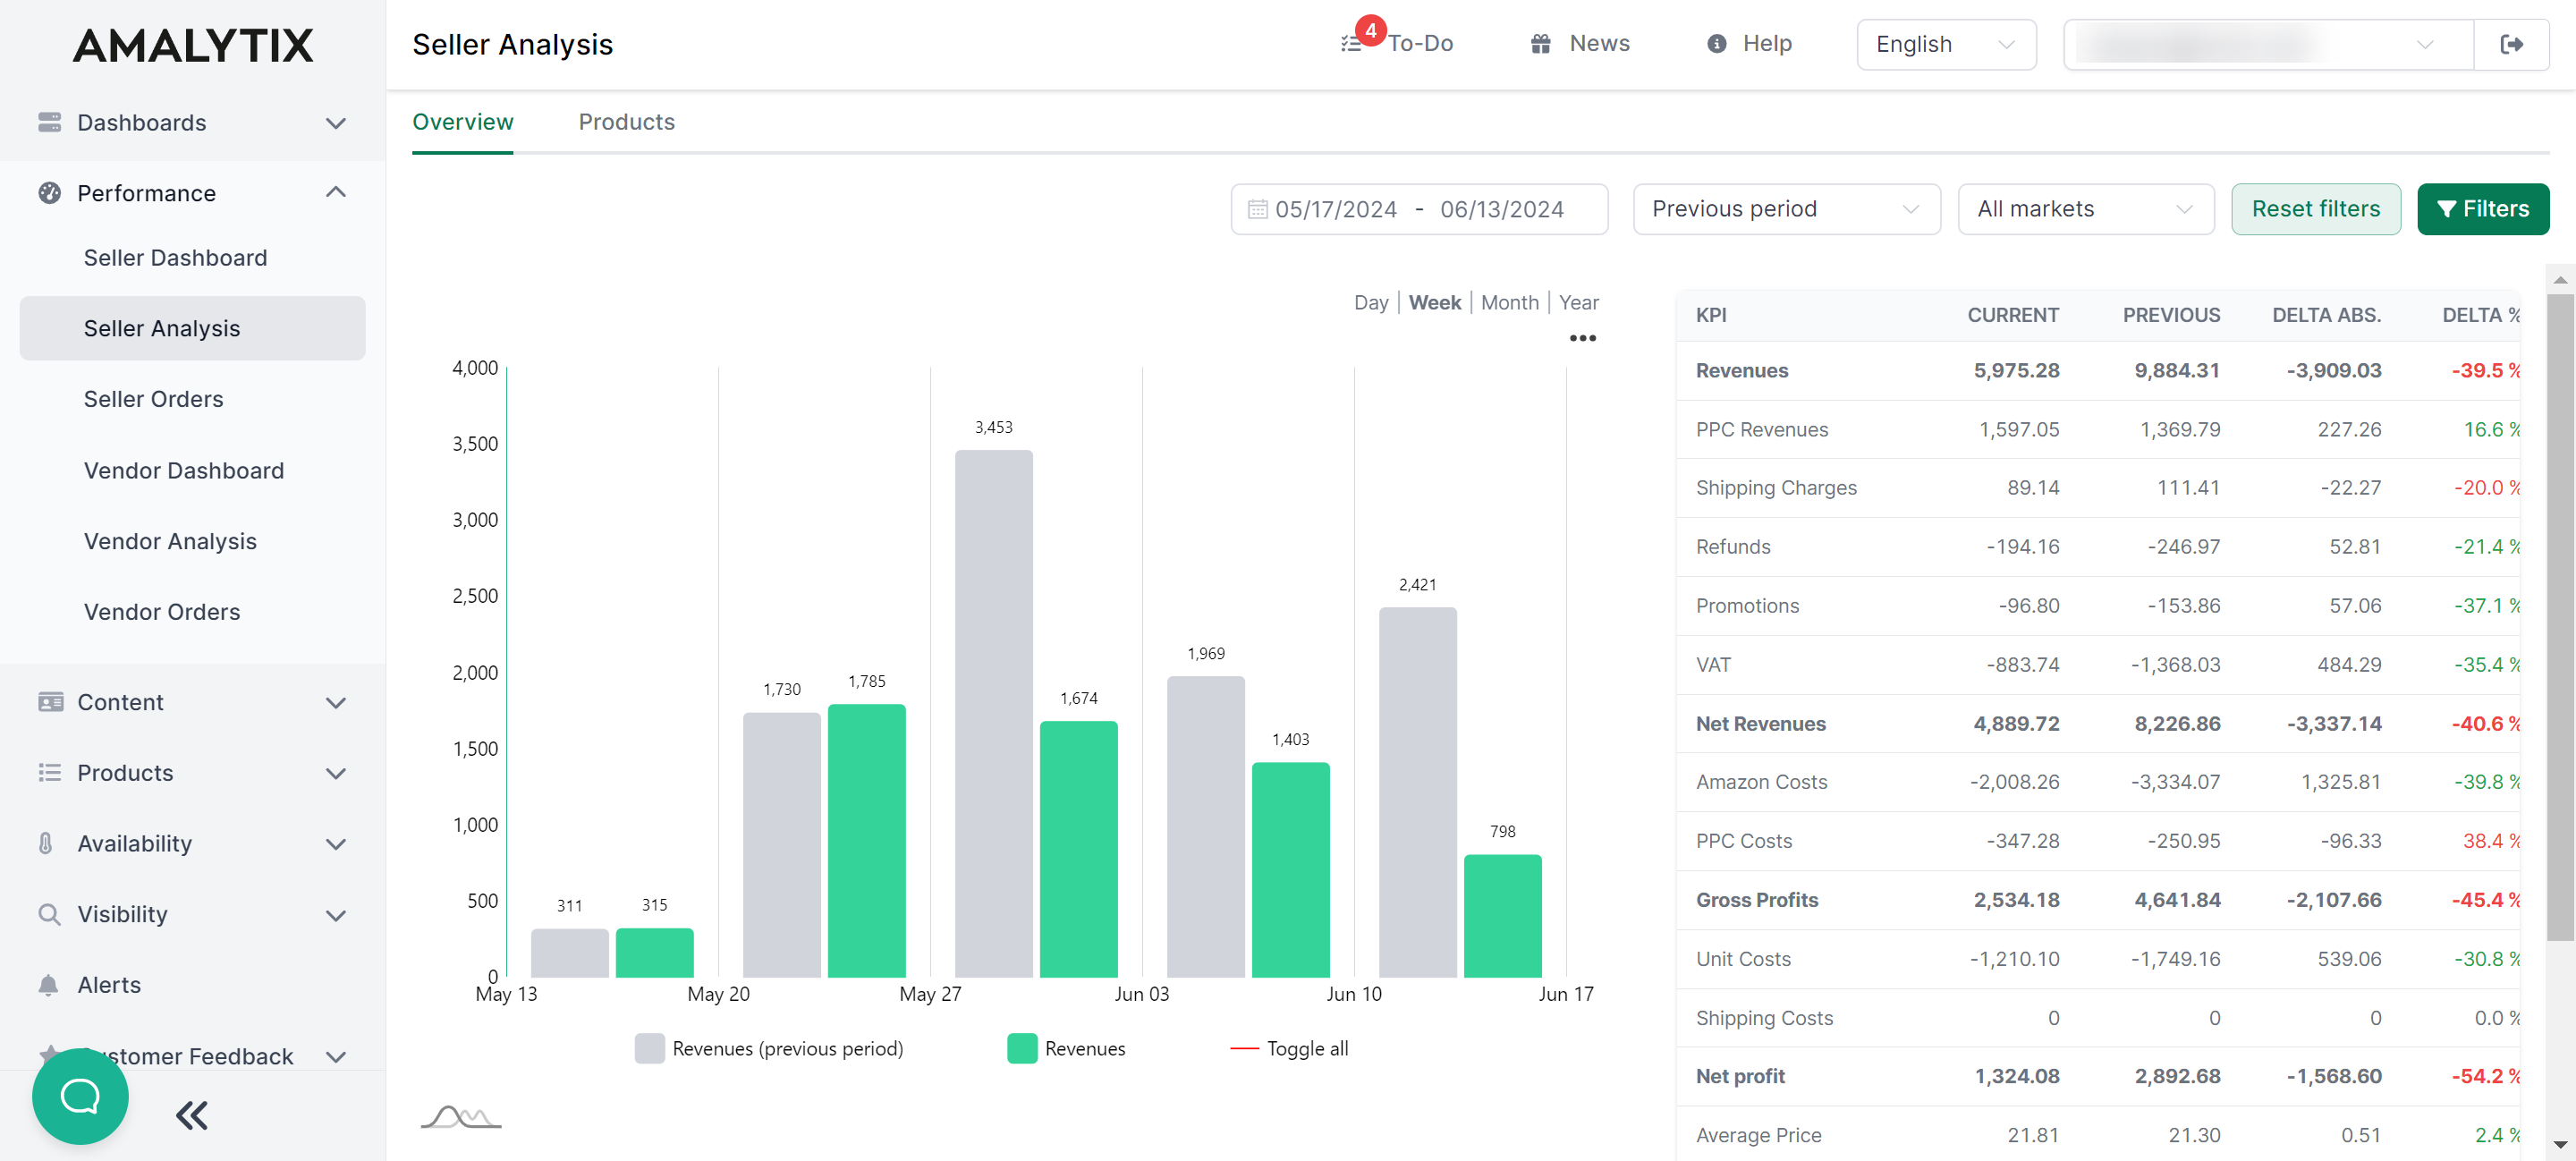Click the chart options ellipsis icon
This screenshot has width=2576, height=1161.
point(1583,338)
